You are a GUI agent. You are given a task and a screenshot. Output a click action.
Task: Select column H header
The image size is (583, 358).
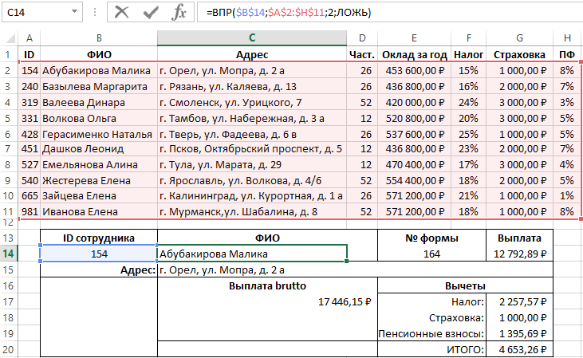567,38
